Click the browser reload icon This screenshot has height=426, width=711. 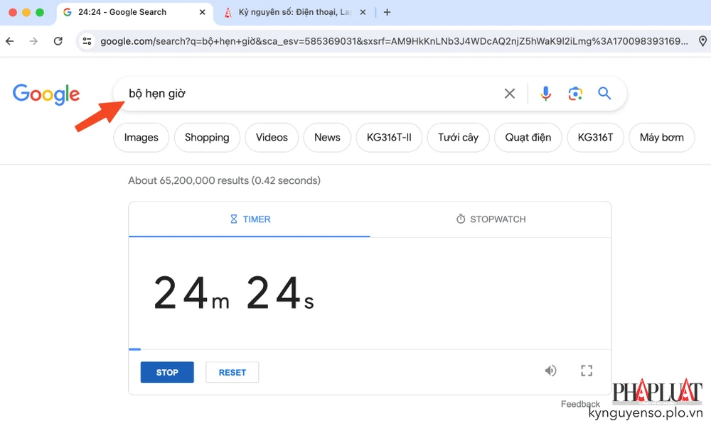(x=59, y=40)
